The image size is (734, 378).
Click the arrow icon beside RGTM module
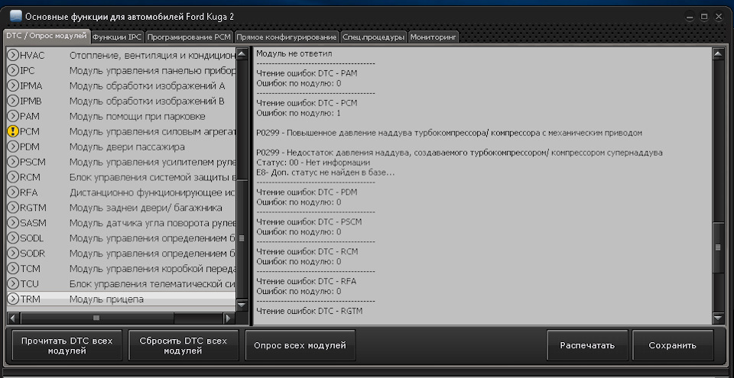pyautogui.click(x=14, y=207)
